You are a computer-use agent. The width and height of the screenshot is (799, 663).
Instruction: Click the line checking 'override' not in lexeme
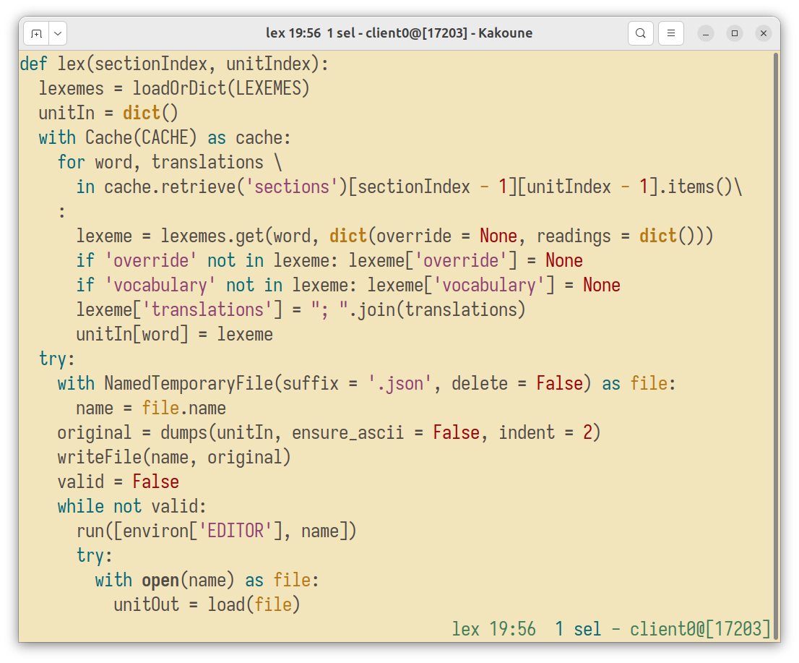click(329, 260)
